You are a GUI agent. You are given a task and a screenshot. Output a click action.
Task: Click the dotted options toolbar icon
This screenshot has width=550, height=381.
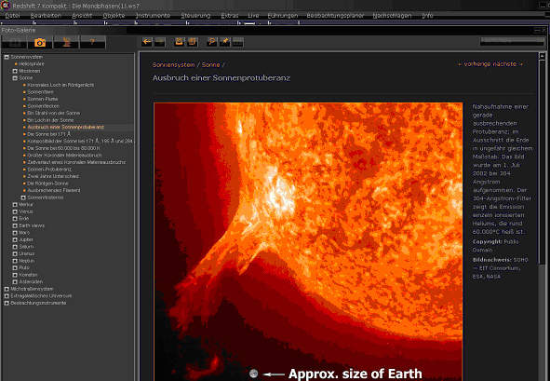pos(238,43)
